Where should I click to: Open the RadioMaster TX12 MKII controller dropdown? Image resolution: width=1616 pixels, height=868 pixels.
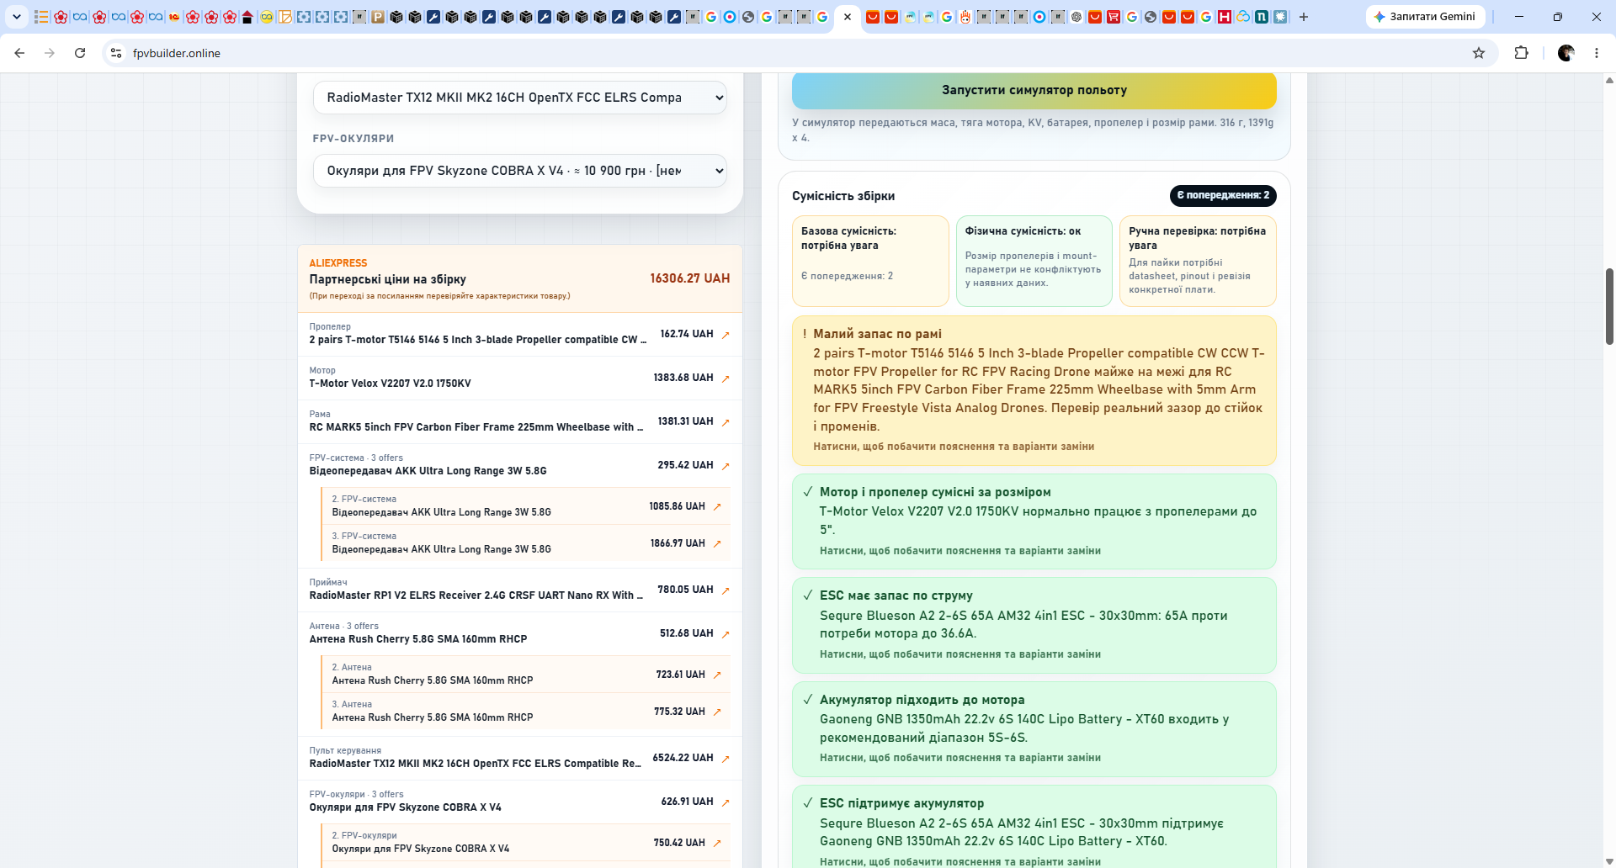tap(520, 98)
